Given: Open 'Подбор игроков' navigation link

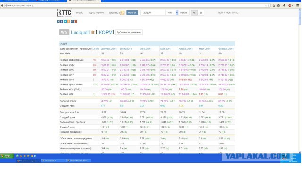Looking at the screenshot, I should (95, 13).
